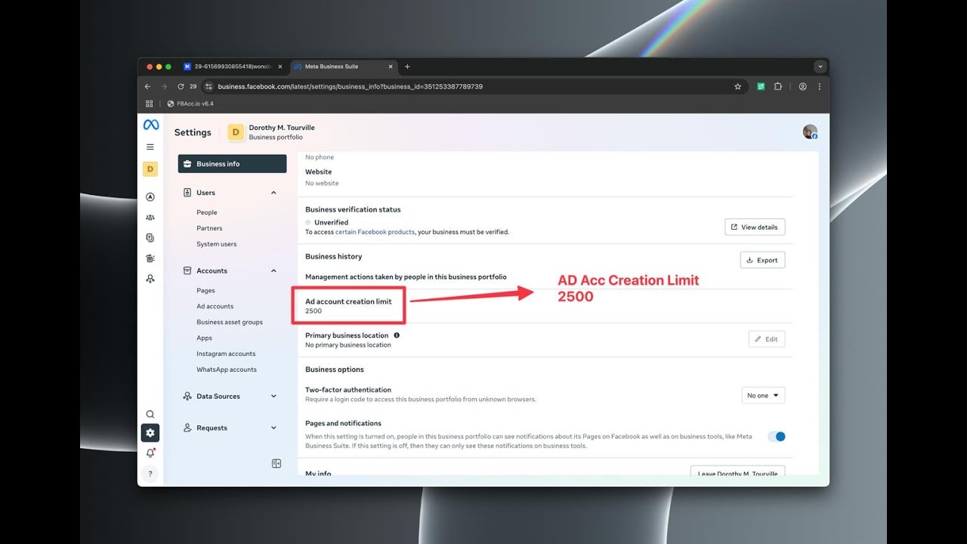967x544 pixels.
Task: Click the Dorothy M. Tourville portfolio header
Action: [271, 132]
